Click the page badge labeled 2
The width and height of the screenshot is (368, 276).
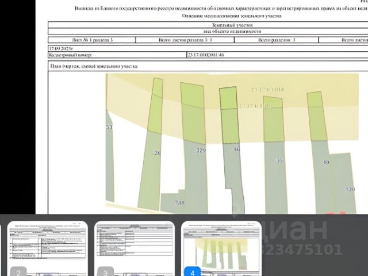18,272
